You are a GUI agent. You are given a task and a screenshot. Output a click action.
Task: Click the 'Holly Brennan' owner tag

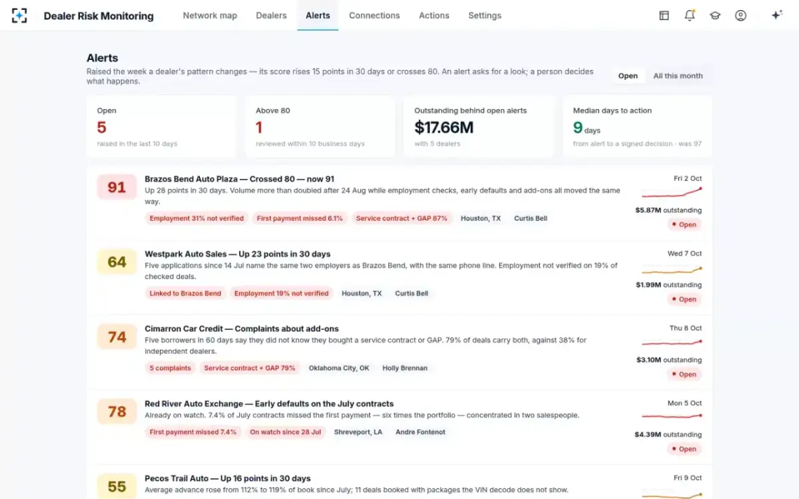[x=405, y=368]
